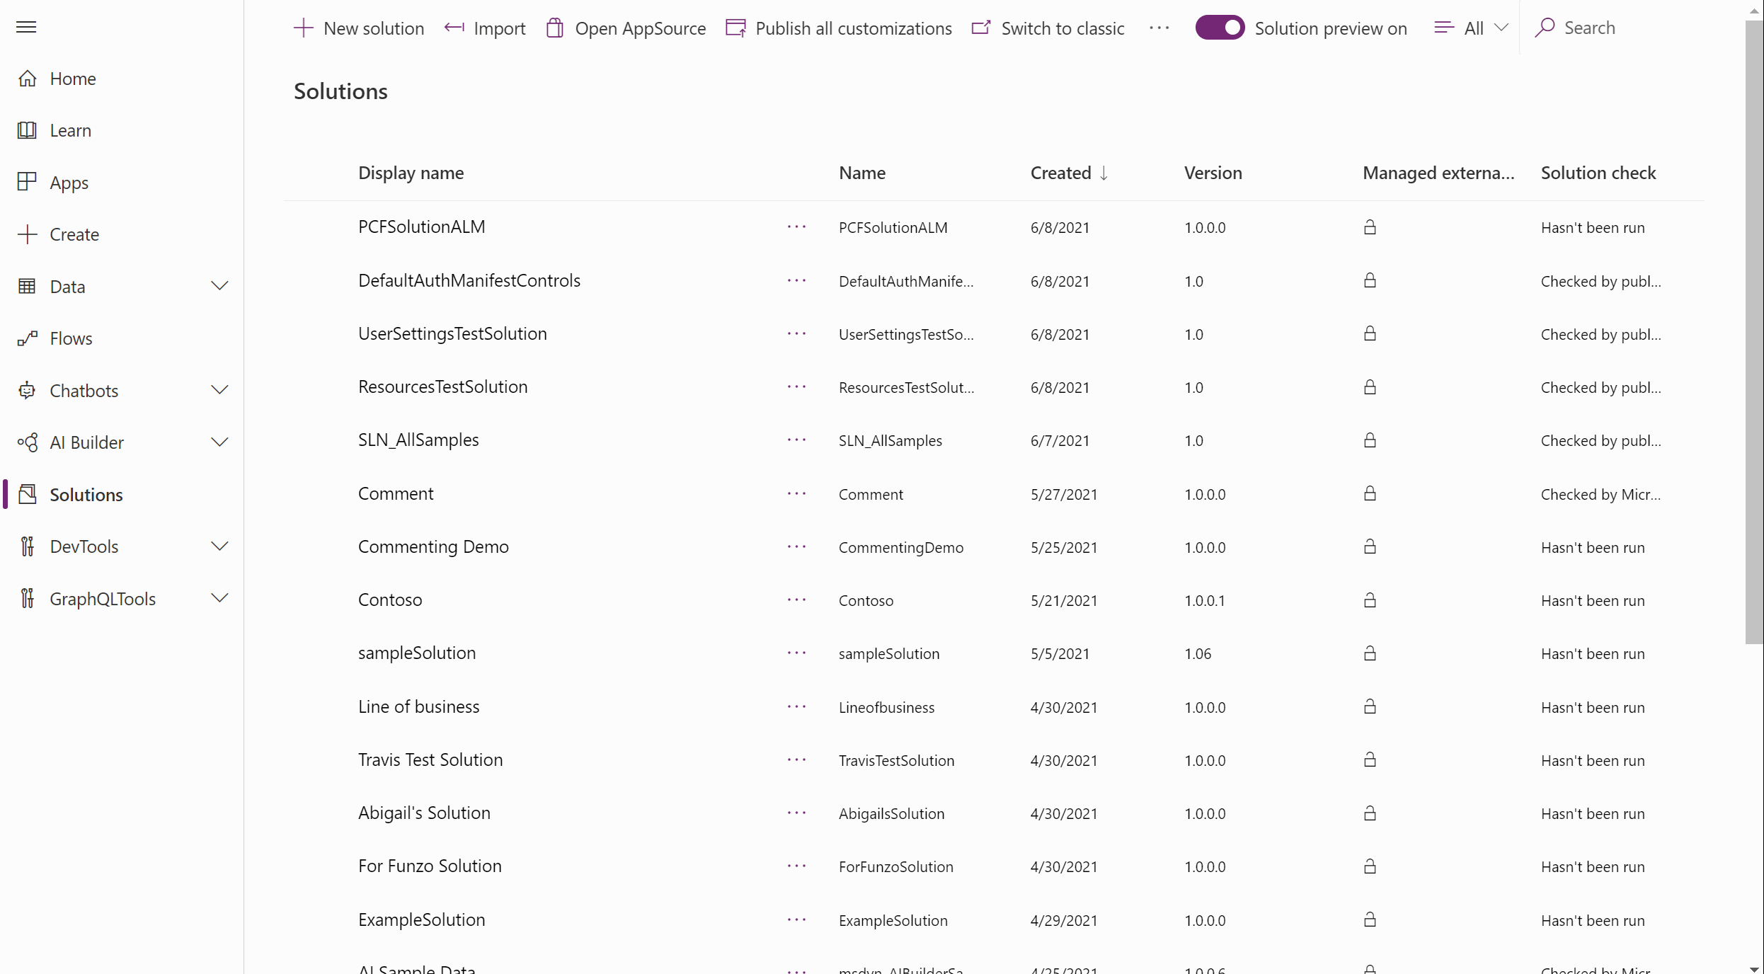Image resolution: width=1764 pixels, height=974 pixels.
Task: Click lock icon in PCFSolutionALM row
Action: 1370,227
